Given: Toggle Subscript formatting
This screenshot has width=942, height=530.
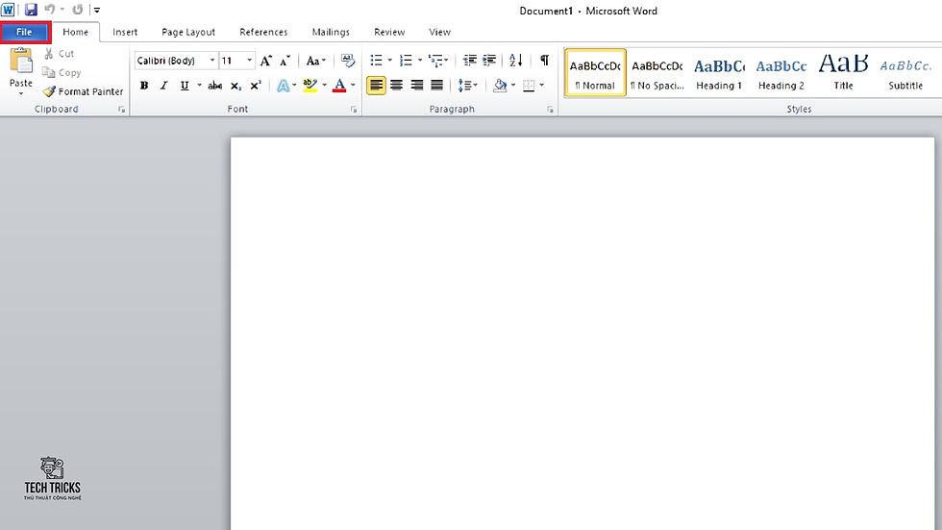Looking at the screenshot, I should tap(236, 86).
